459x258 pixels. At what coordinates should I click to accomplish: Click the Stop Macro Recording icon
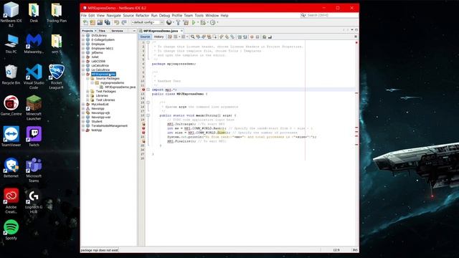pyautogui.click(x=257, y=37)
